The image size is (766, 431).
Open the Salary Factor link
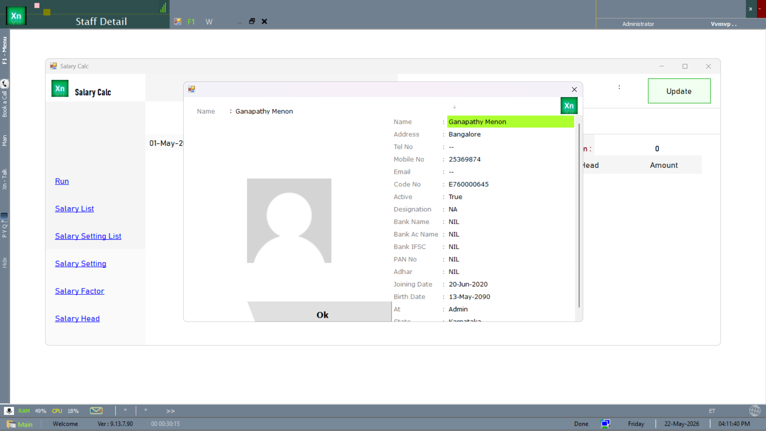coord(79,291)
